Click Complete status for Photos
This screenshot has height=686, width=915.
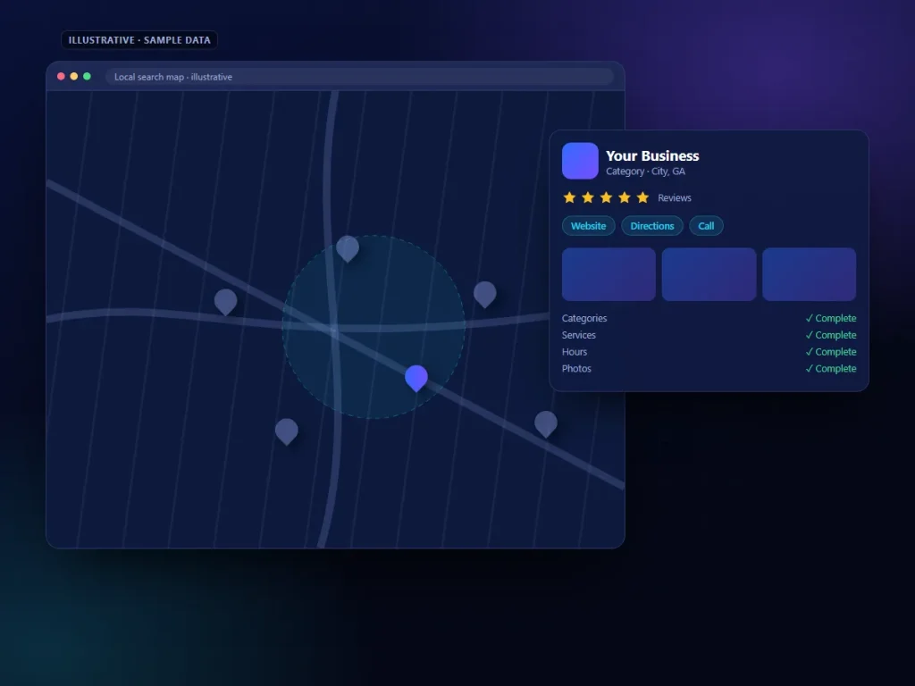[831, 369]
